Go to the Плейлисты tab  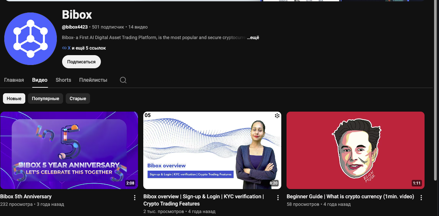[93, 80]
